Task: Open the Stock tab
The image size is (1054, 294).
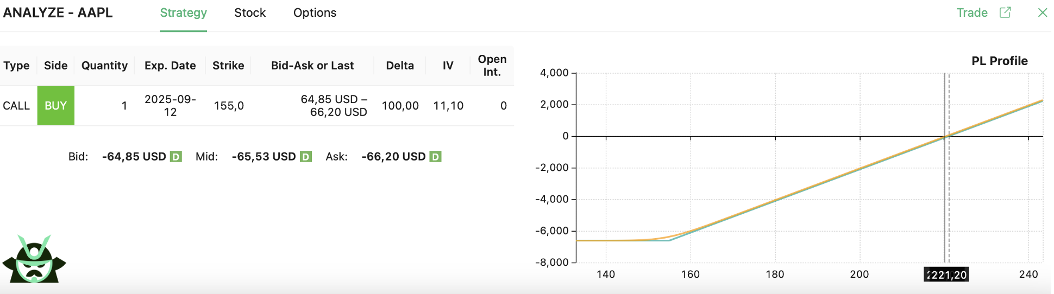Action: click(250, 13)
